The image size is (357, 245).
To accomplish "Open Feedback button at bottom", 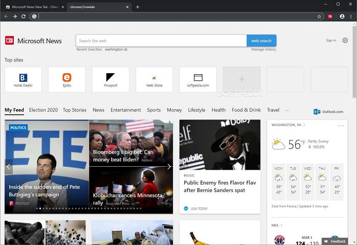I will tap(335, 241).
